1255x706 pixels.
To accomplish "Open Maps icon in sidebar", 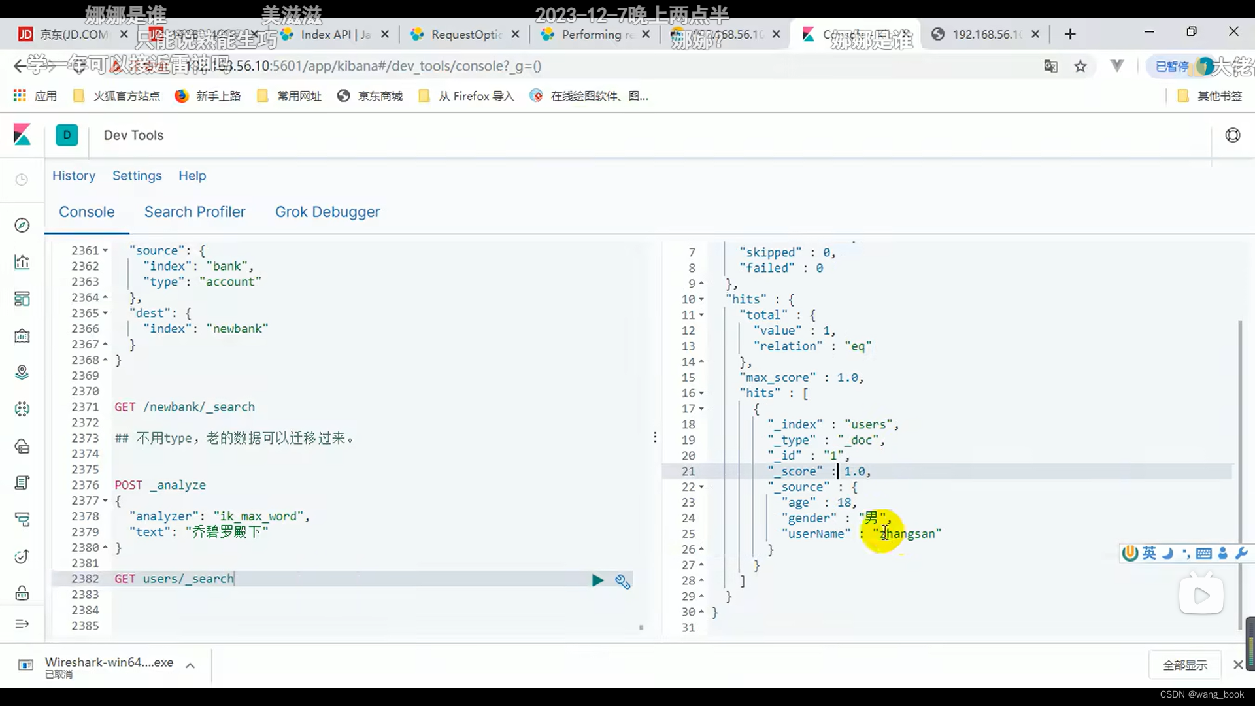I will coord(22,373).
